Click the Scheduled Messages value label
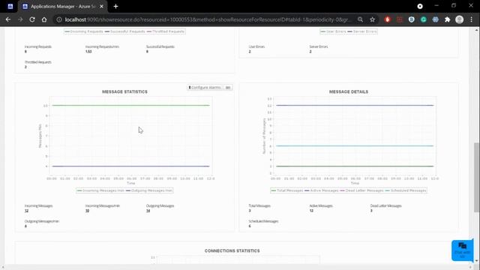Viewport: 480px width, 270px height. tap(263, 221)
